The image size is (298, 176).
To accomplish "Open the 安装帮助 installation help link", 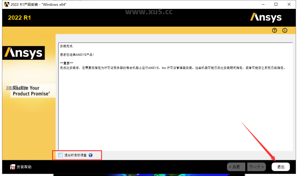I will [24, 166].
